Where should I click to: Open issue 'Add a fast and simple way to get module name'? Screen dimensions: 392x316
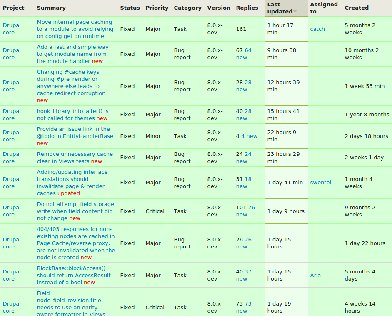click(72, 54)
